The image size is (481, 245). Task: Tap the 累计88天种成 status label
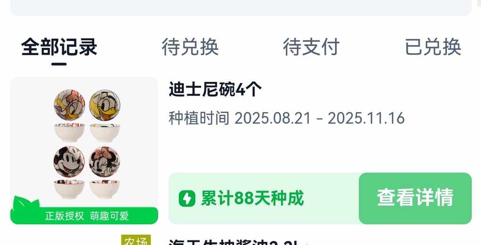pyautogui.click(x=252, y=198)
